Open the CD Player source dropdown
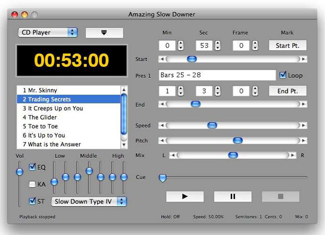325x235 pixels. [x=48, y=32]
